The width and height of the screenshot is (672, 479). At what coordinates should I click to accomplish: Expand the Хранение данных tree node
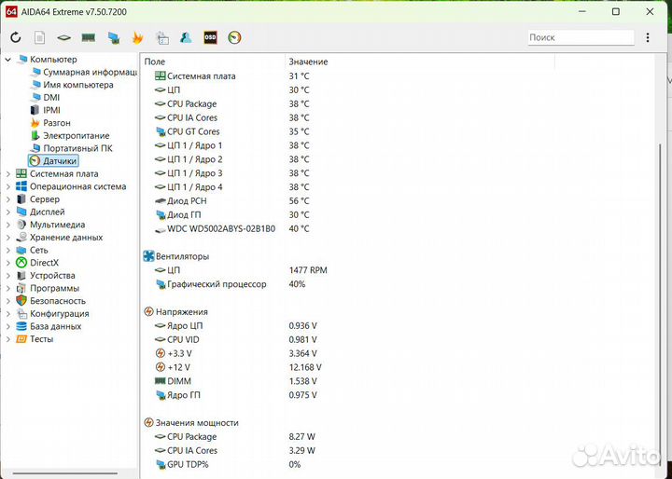click(x=8, y=238)
